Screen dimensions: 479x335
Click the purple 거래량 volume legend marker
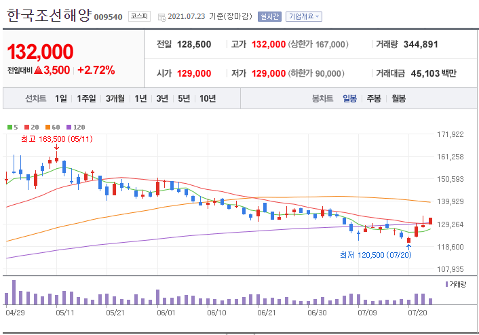click(446, 284)
